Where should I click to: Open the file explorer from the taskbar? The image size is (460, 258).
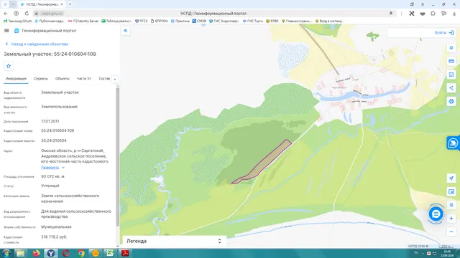(21, 253)
